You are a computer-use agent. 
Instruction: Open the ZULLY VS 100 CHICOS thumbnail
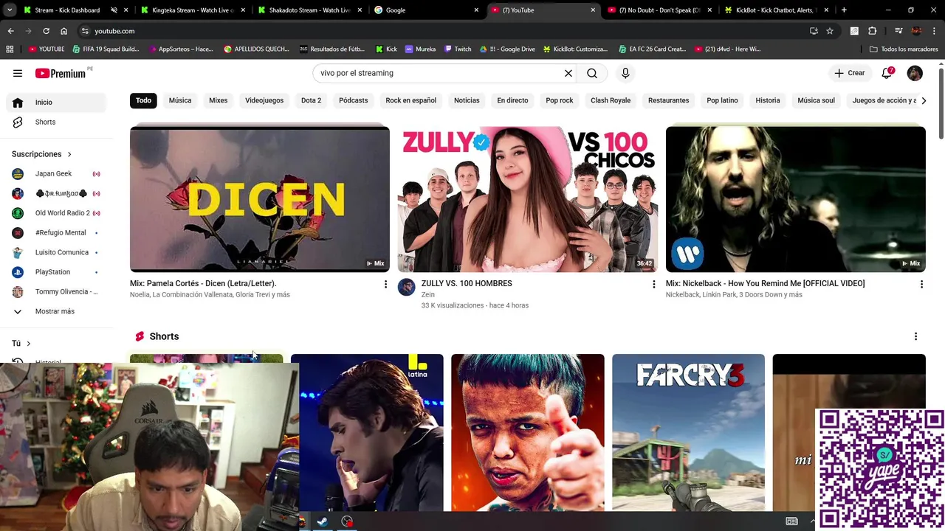coord(528,199)
